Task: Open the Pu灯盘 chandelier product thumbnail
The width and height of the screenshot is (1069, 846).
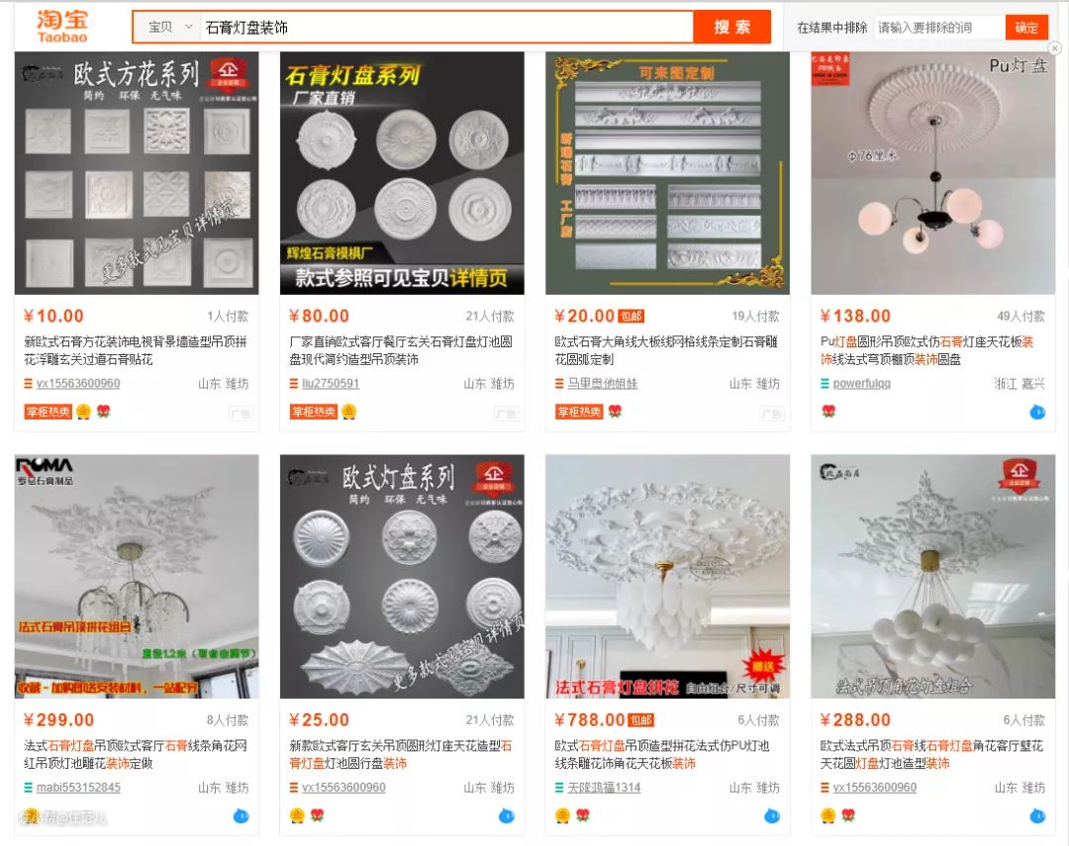Action: [x=932, y=173]
